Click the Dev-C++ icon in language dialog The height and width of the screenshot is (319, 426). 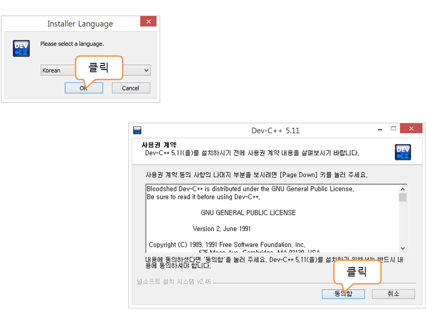(x=21, y=49)
